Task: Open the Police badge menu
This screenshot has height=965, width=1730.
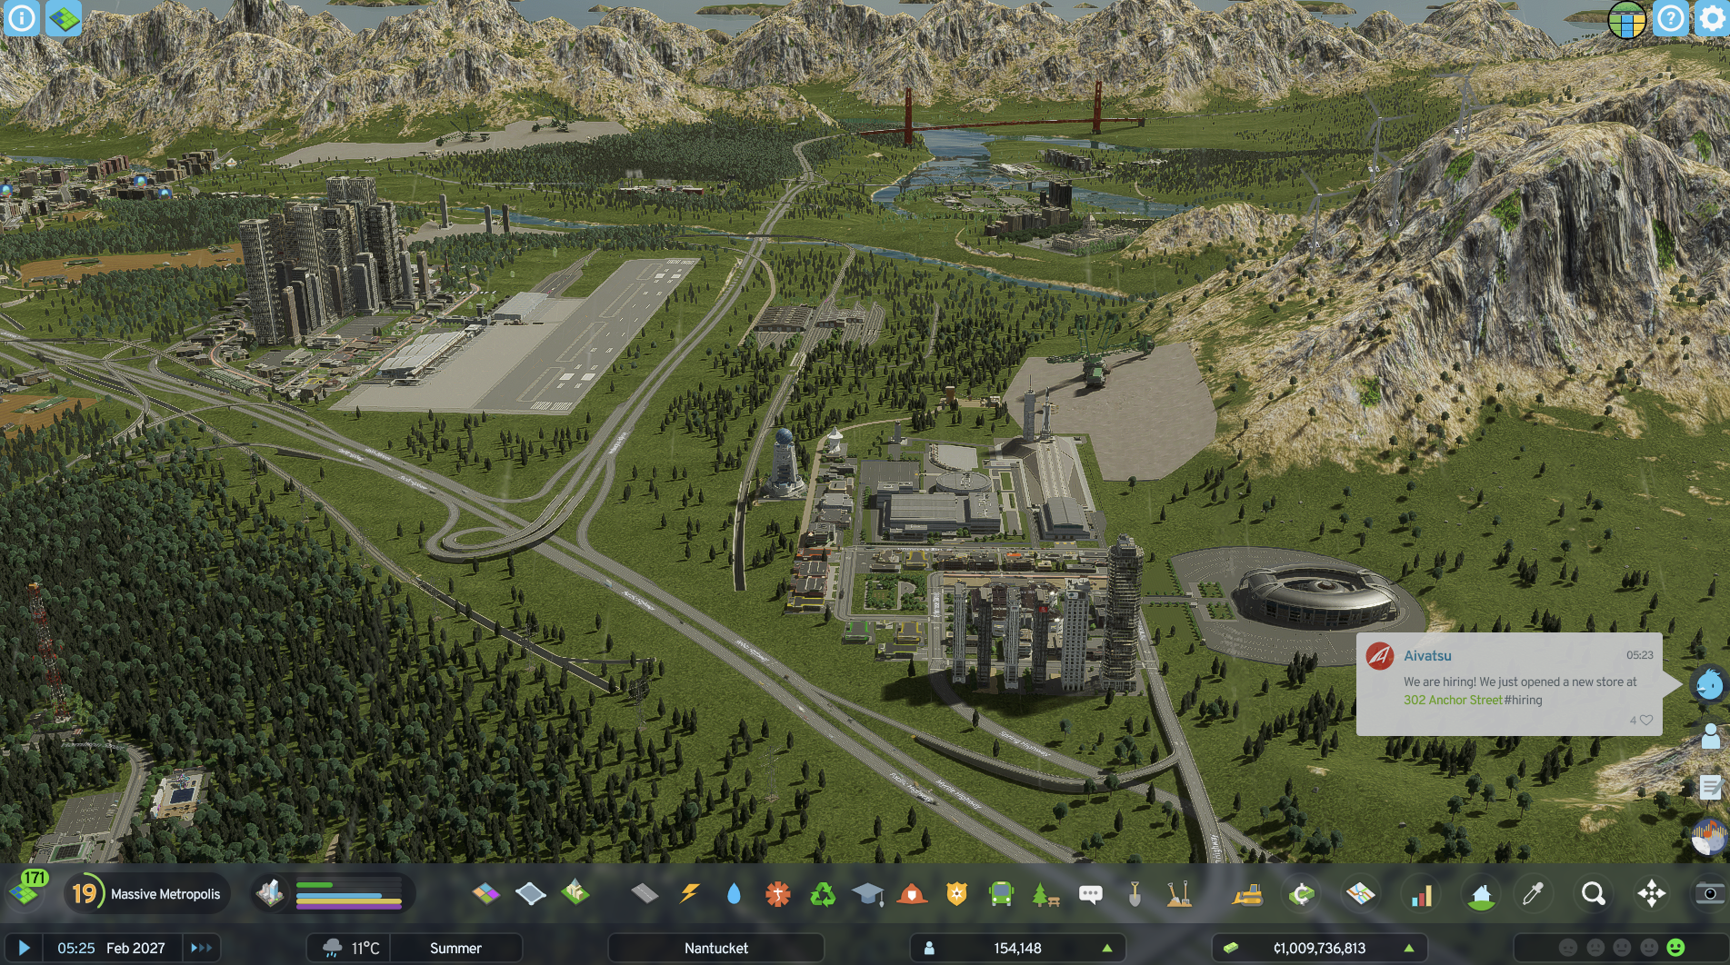Action: coord(956,894)
